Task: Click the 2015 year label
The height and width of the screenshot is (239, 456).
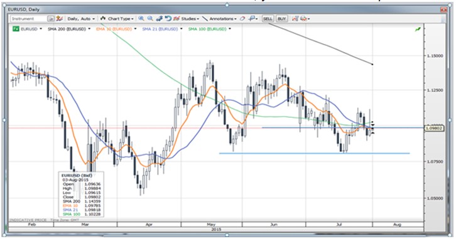Action: click(x=216, y=229)
